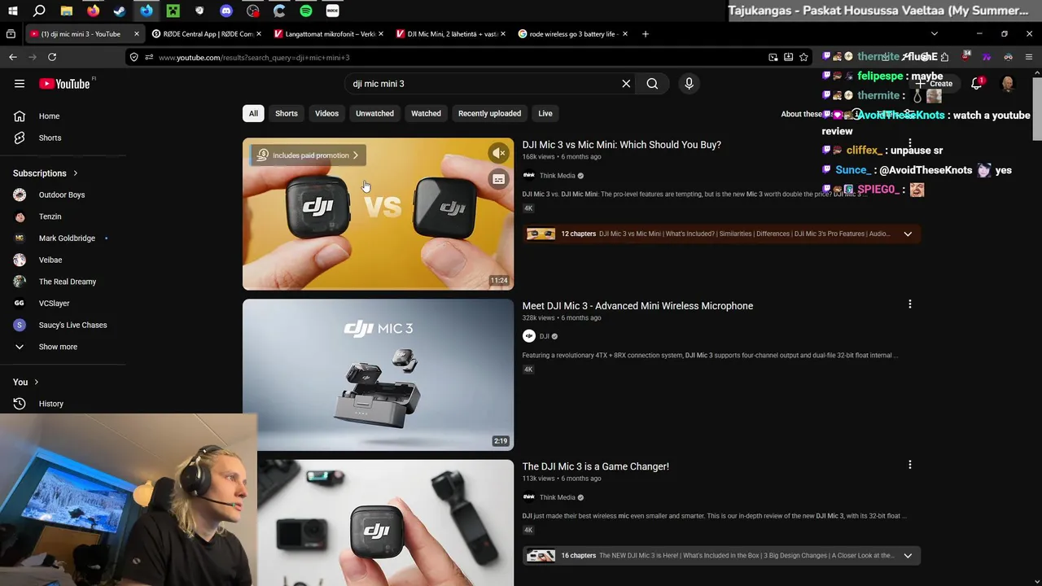Image resolution: width=1042 pixels, height=586 pixels.
Task: Open the Windows Start menu
Action: coord(13,11)
